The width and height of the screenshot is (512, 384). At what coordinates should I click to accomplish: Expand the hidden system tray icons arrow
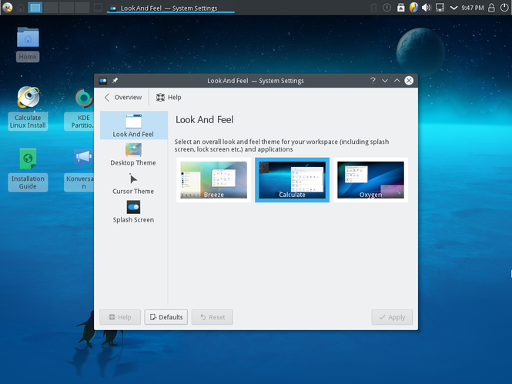[453, 8]
